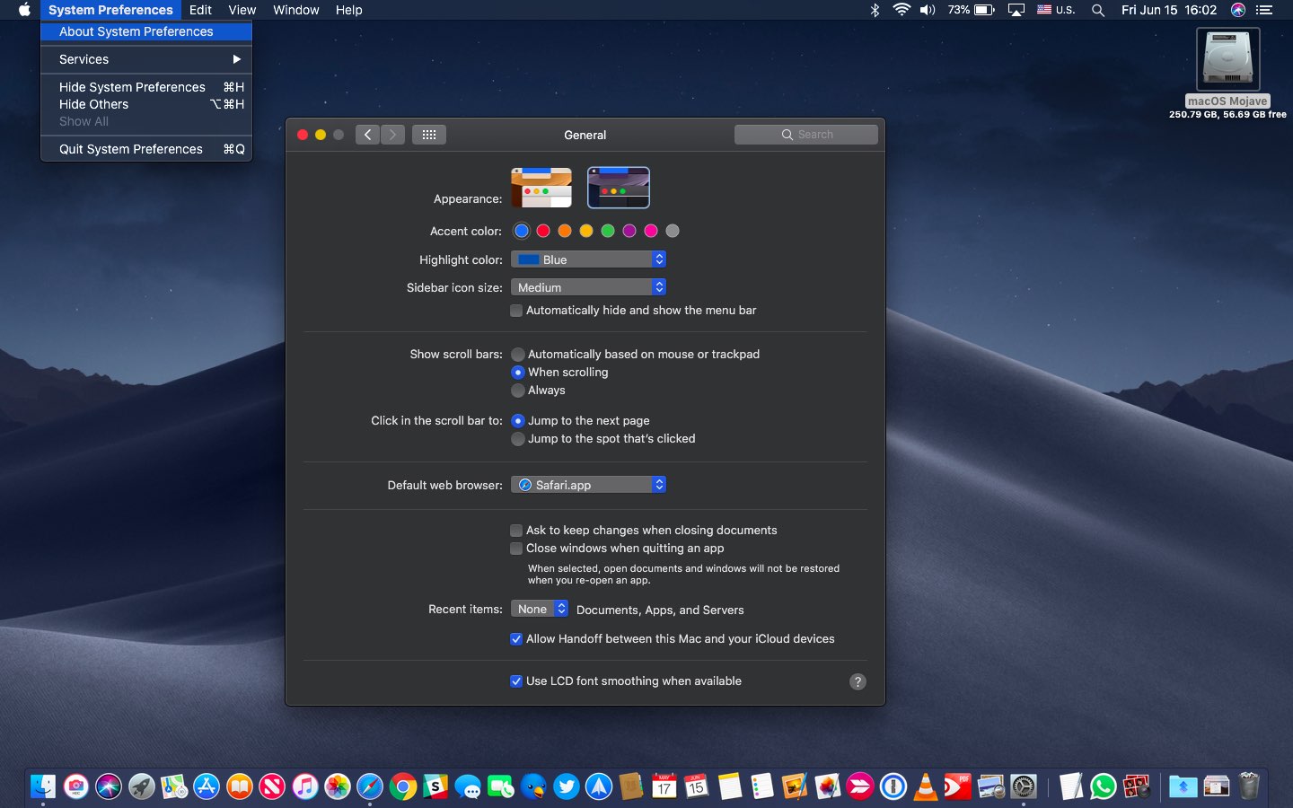Image resolution: width=1293 pixels, height=808 pixels.
Task: Click the Wi-Fi status icon
Action: (x=902, y=10)
